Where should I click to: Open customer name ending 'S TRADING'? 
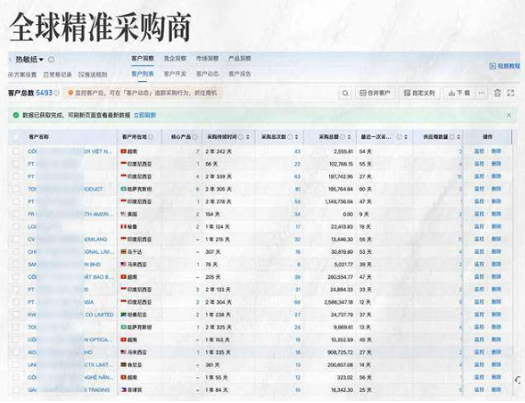(69, 390)
